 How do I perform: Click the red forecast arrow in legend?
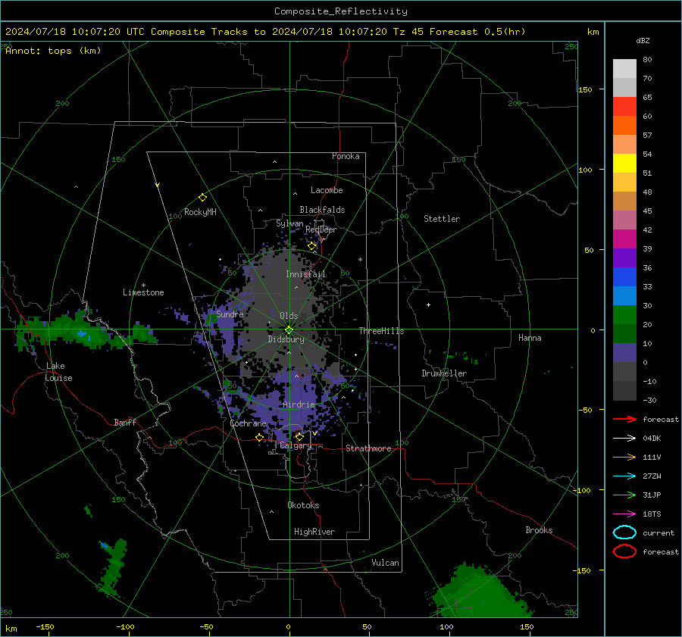(x=624, y=419)
